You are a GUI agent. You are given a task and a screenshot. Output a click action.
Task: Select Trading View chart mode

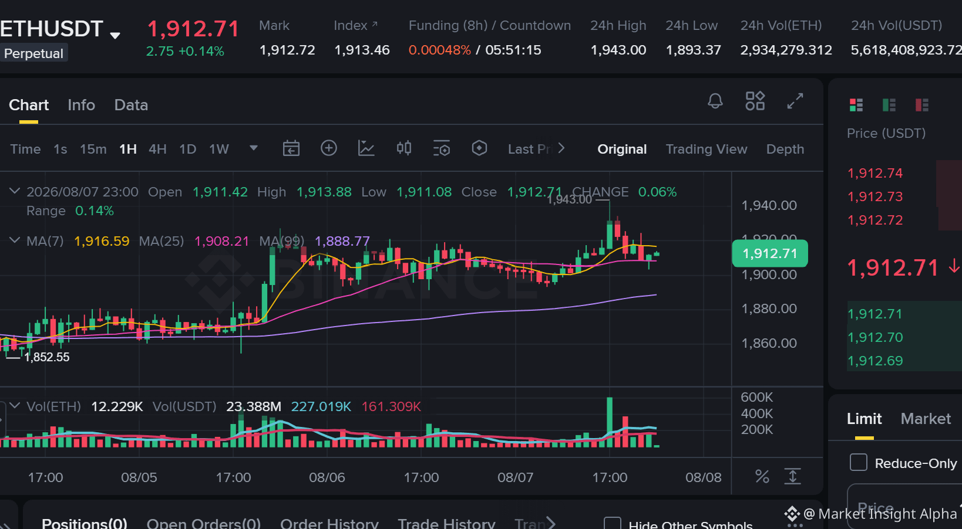click(707, 149)
